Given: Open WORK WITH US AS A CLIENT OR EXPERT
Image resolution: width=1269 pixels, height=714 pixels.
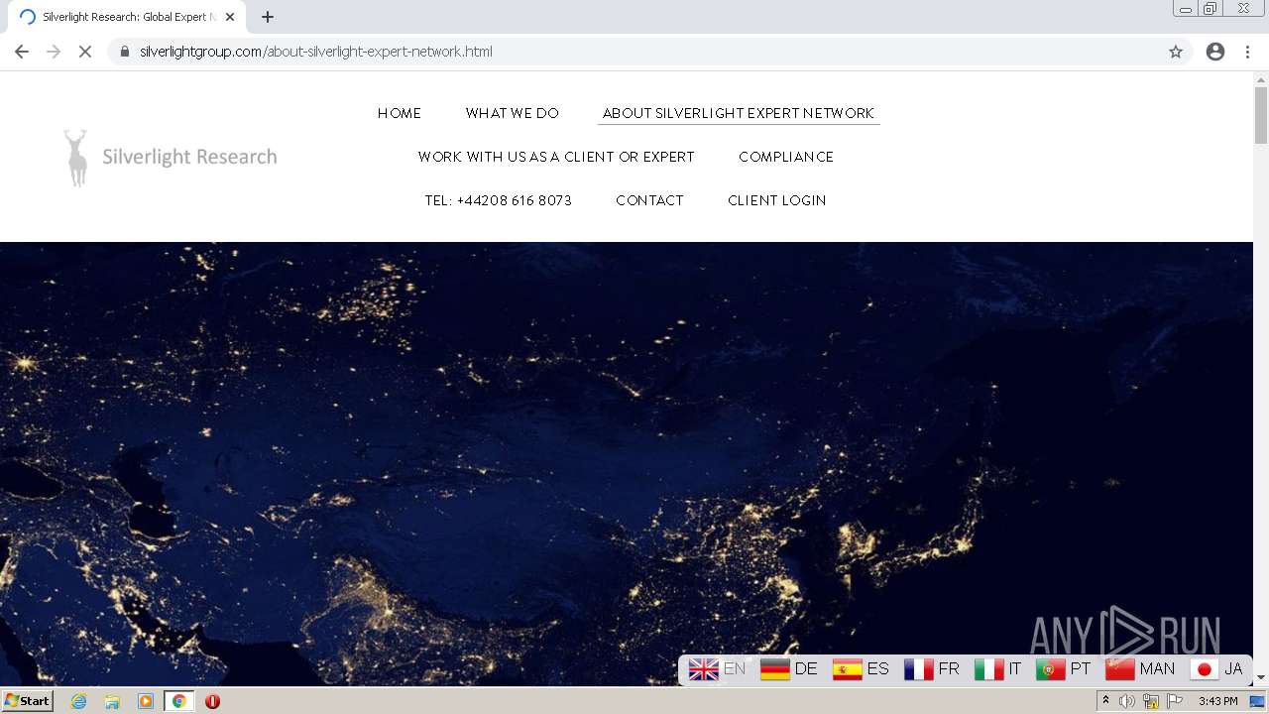Looking at the screenshot, I should 556,157.
